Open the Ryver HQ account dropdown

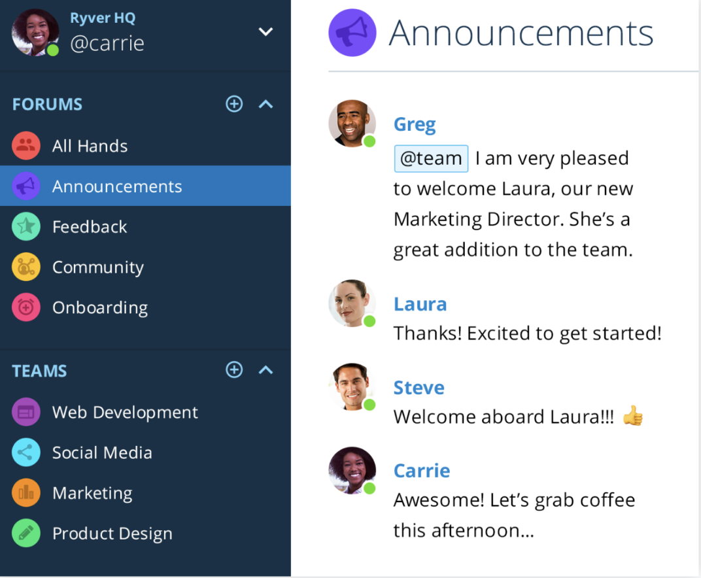(x=265, y=31)
